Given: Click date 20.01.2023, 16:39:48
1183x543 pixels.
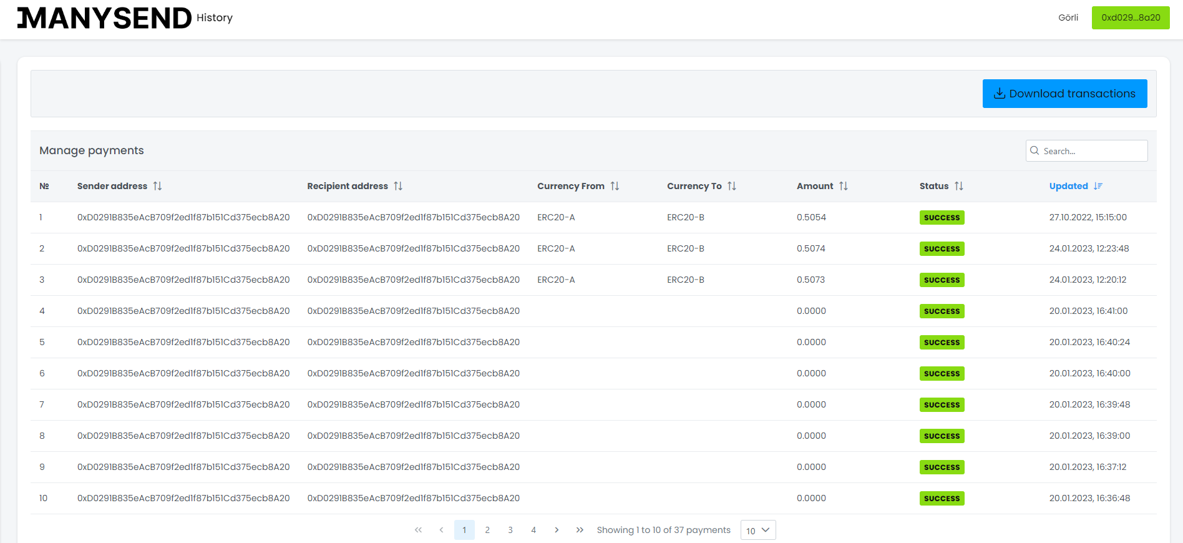Looking at the screenshot, I should coord(1090,404).
